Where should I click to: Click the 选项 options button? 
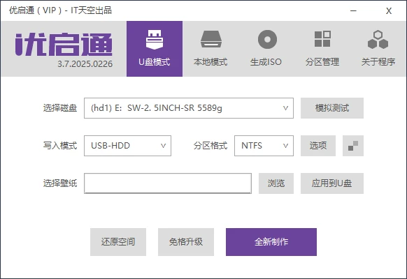pos(318,146)
